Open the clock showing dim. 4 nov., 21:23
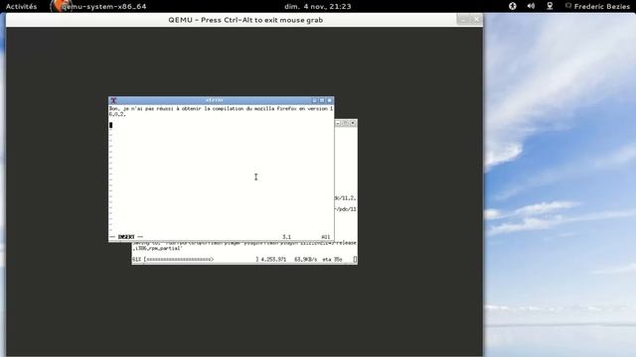Image resolution: width=636 pixels, height=357 pixels. (318, 6)
